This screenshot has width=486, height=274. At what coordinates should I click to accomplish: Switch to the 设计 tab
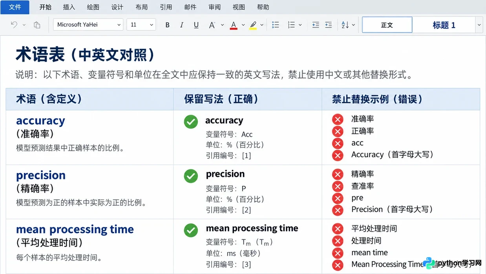click(x=117, y=7)
